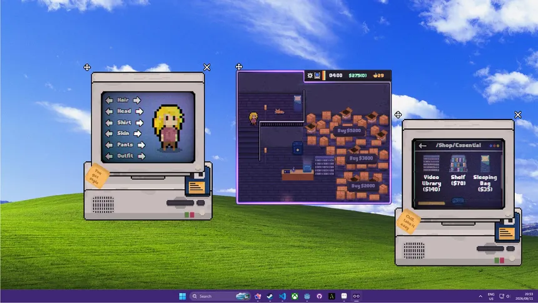Viewport: 538px width, 303px height.
Task: Pick the previous Pants option
Action: [x=109, y=145]
